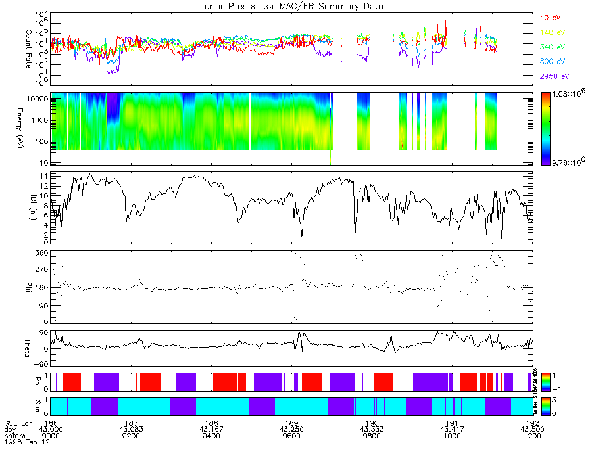The height and width of the screenshot is (460, 592).
Task: Click the colorbar minimum value "9.76x10^0"
Action: [568, 162]
